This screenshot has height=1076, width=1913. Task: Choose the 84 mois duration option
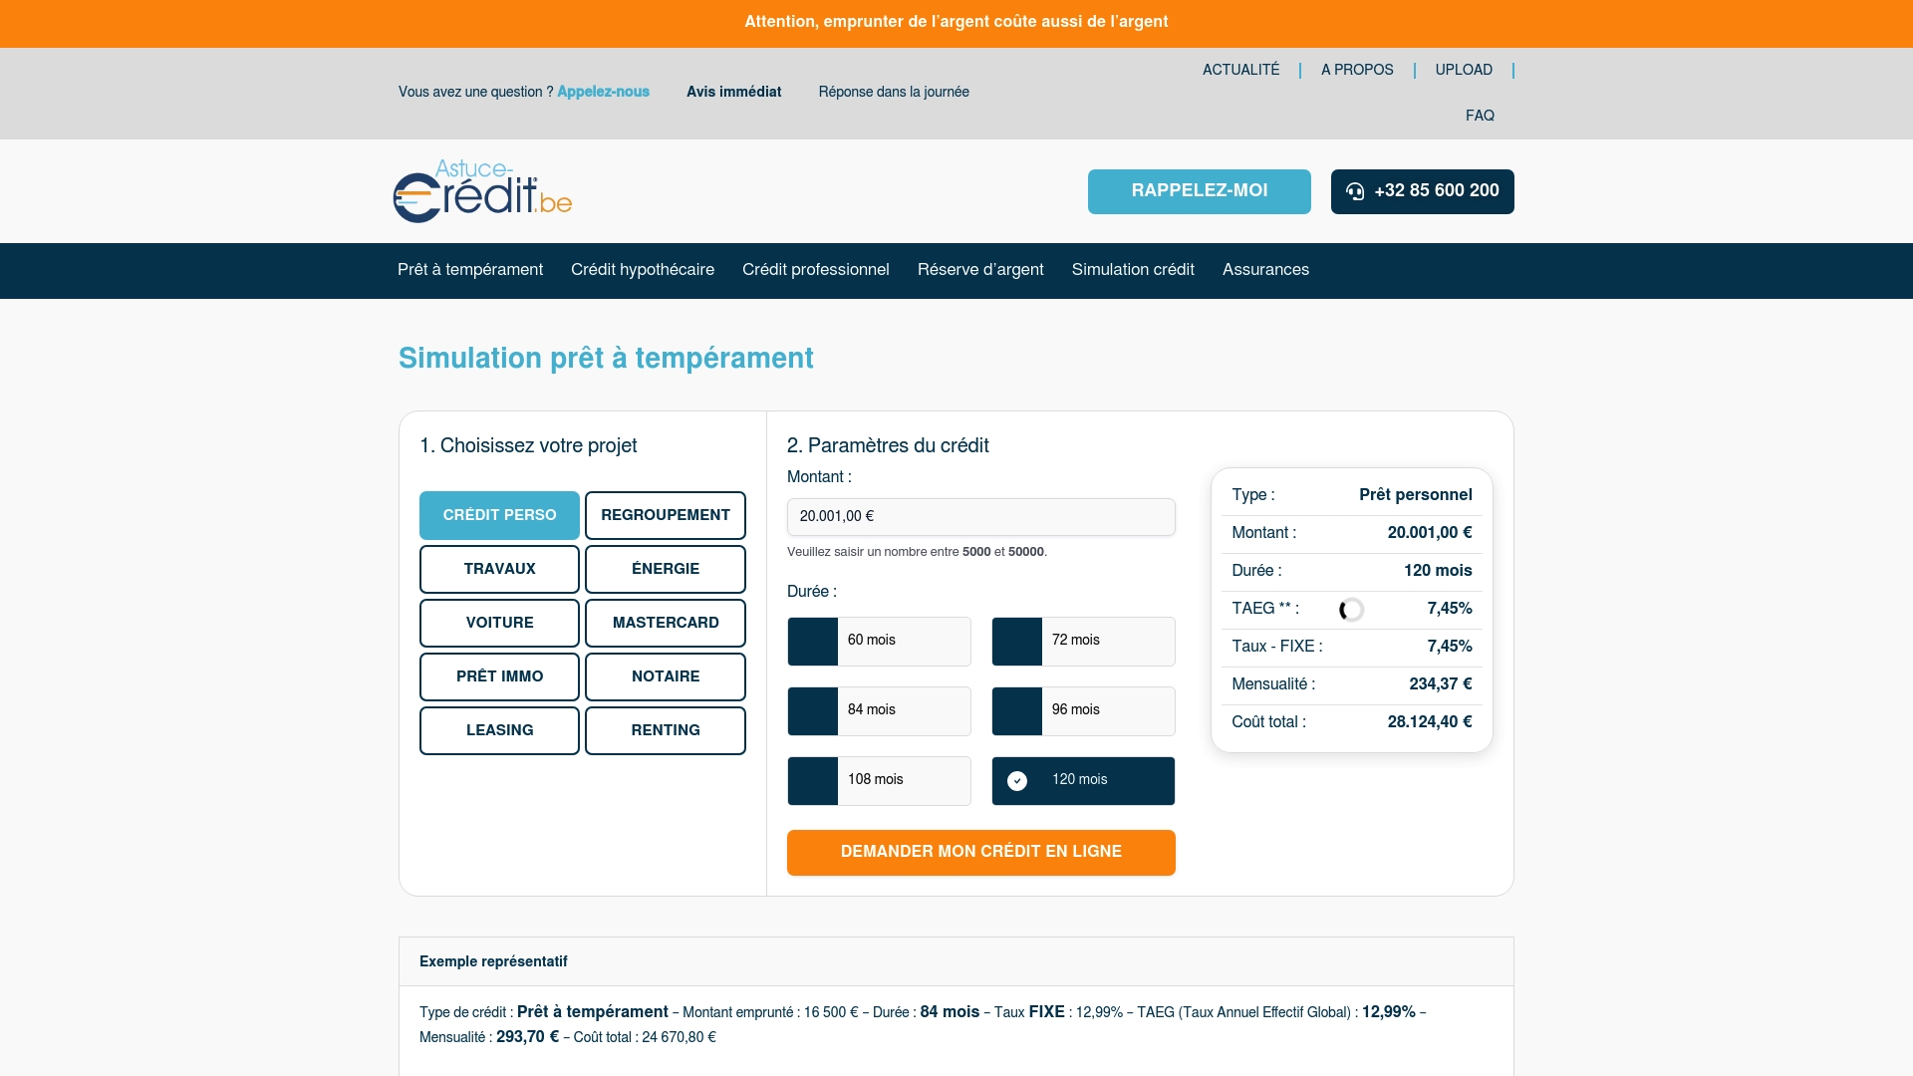pyautogui.click(x=879, y=711)
